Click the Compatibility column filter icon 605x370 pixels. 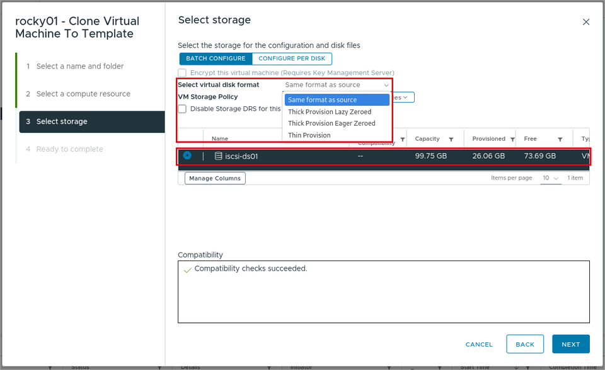pyautogui.click(x=403, y=140)
